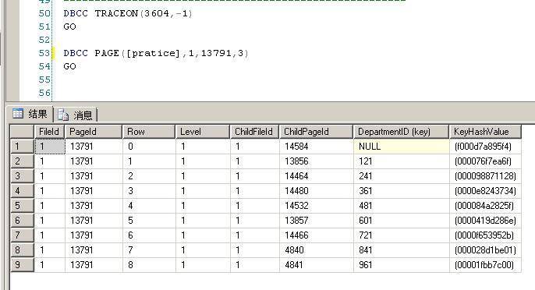Screen dimensions: 535x290
Task: Click the DepartmentID (key) column header
Action: pos(401,132)
